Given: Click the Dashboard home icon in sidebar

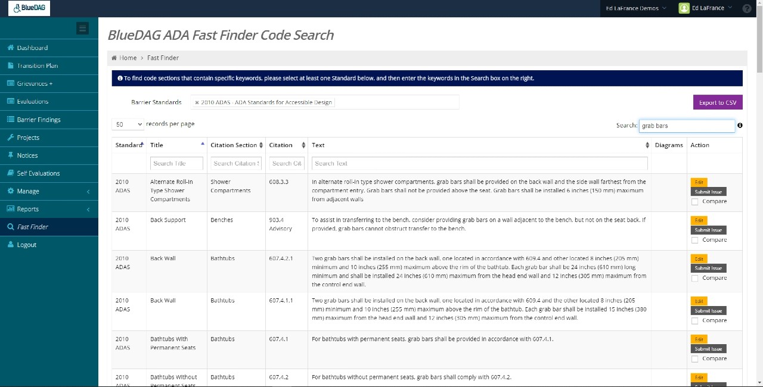Looking at the screenshot, I should pos(11,48).
